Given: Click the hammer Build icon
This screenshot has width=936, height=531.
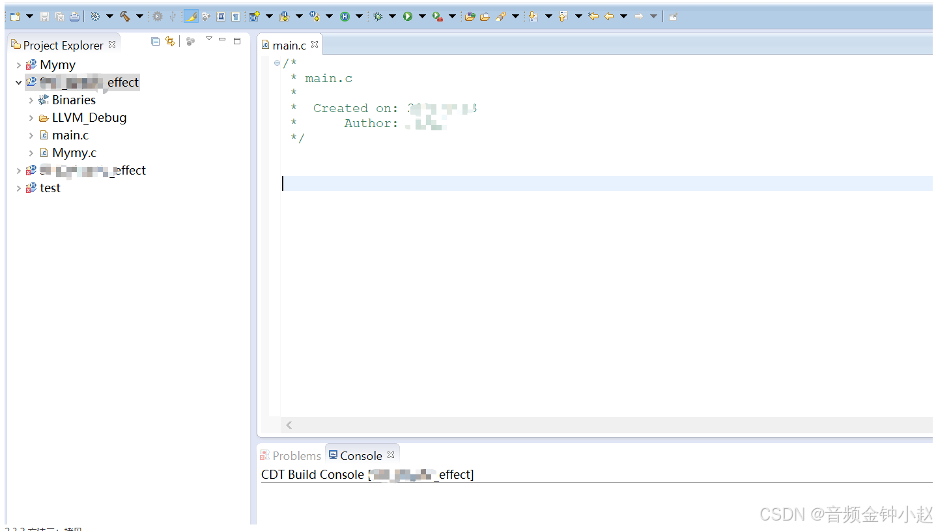Looking at the screenshot, I should 124,16.
